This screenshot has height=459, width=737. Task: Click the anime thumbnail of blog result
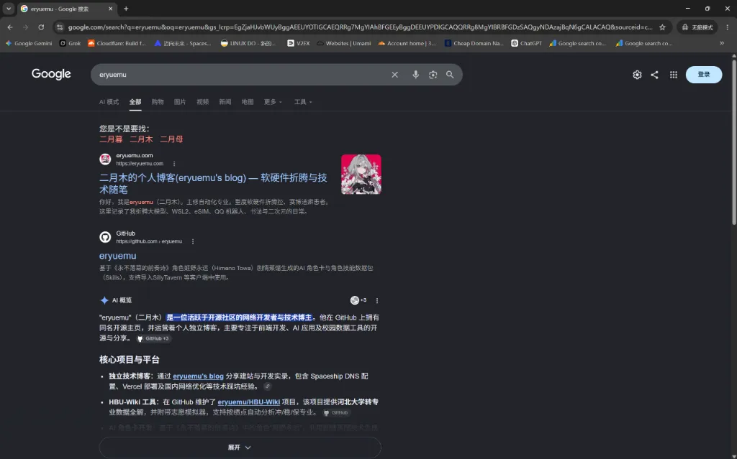tap(361, 174)
